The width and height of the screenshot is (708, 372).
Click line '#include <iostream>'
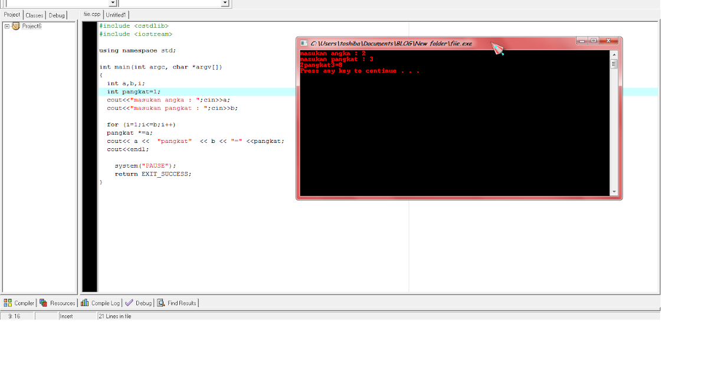136,34
